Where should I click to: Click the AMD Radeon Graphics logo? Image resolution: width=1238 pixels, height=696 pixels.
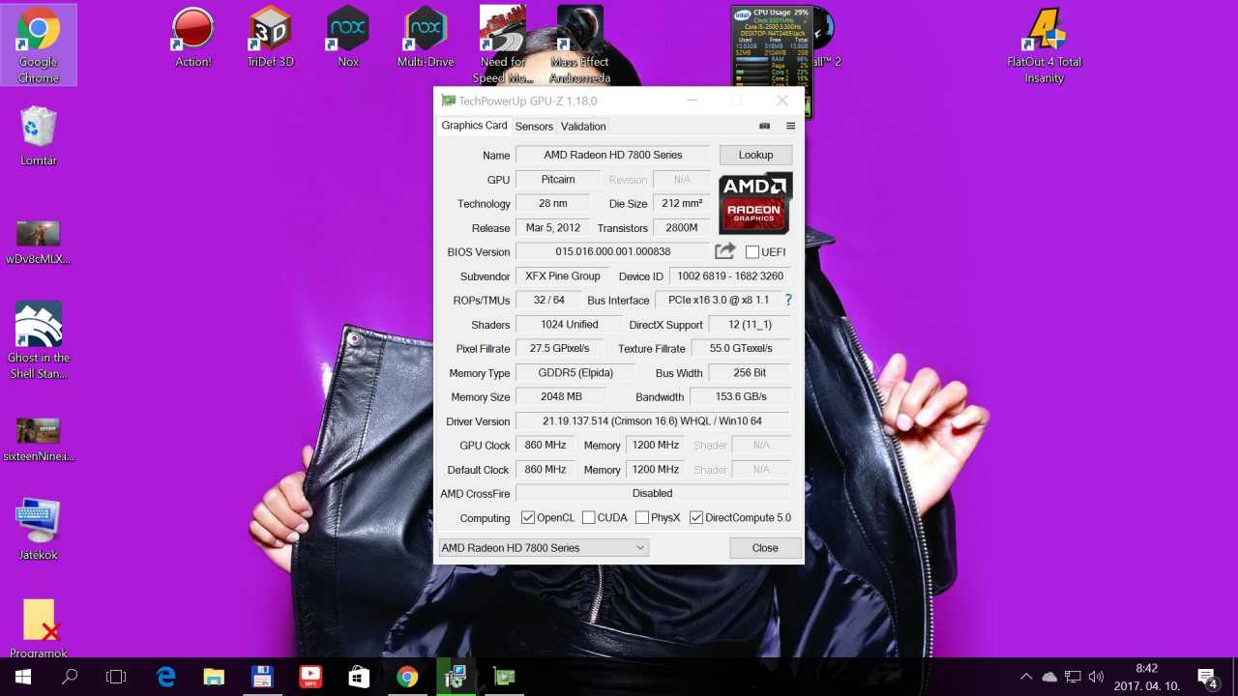coord(755,203)
